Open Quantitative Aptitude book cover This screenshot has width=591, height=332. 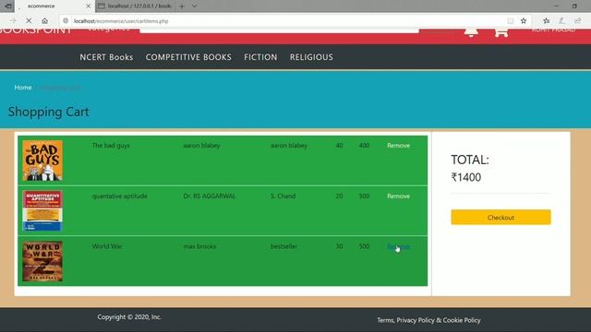(42, 211)
